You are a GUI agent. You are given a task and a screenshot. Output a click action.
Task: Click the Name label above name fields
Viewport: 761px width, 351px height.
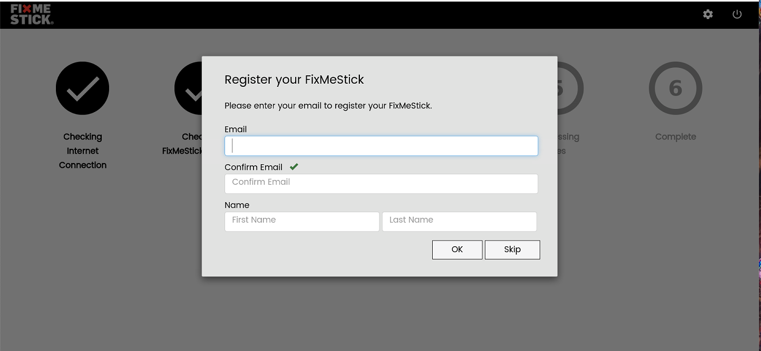click(x=237, y=205)
